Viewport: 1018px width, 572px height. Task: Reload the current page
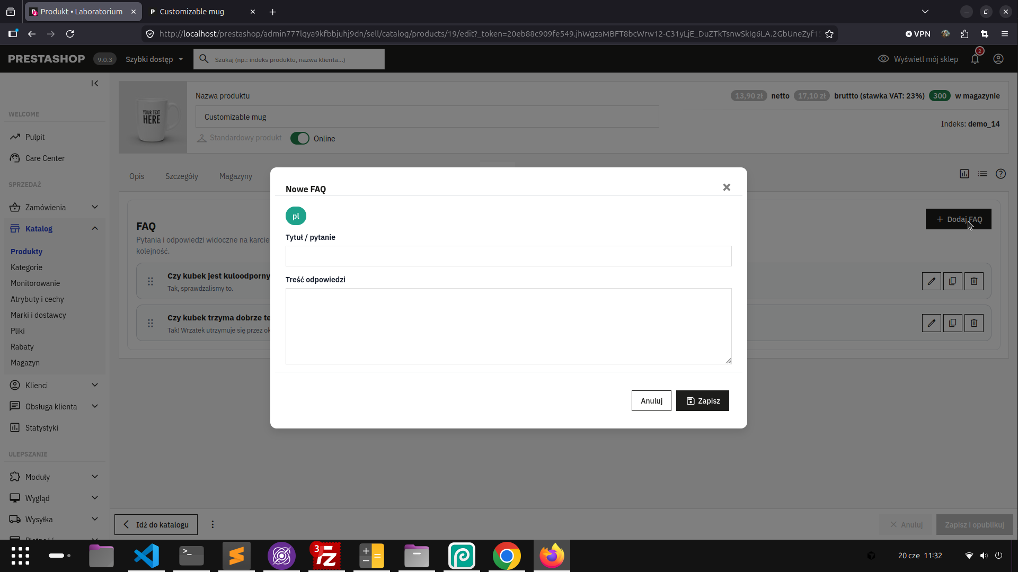tap(70, 34)
